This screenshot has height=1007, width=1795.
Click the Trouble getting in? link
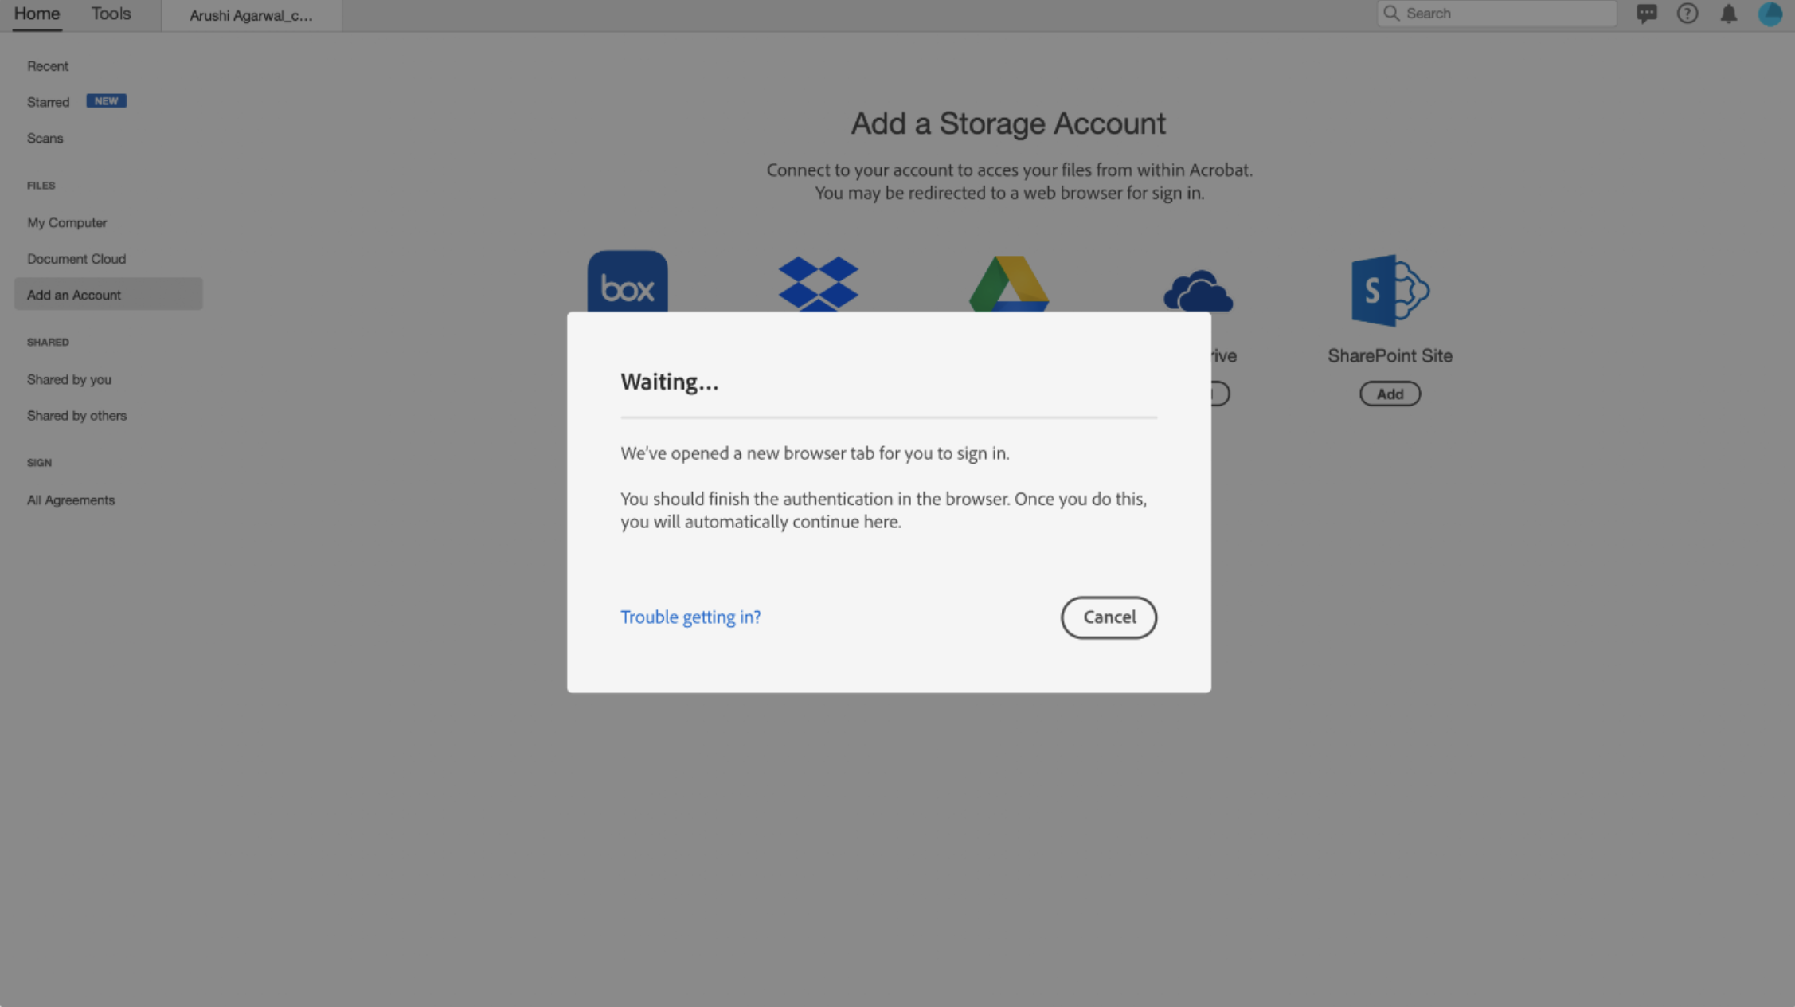[x=690, y=617]
